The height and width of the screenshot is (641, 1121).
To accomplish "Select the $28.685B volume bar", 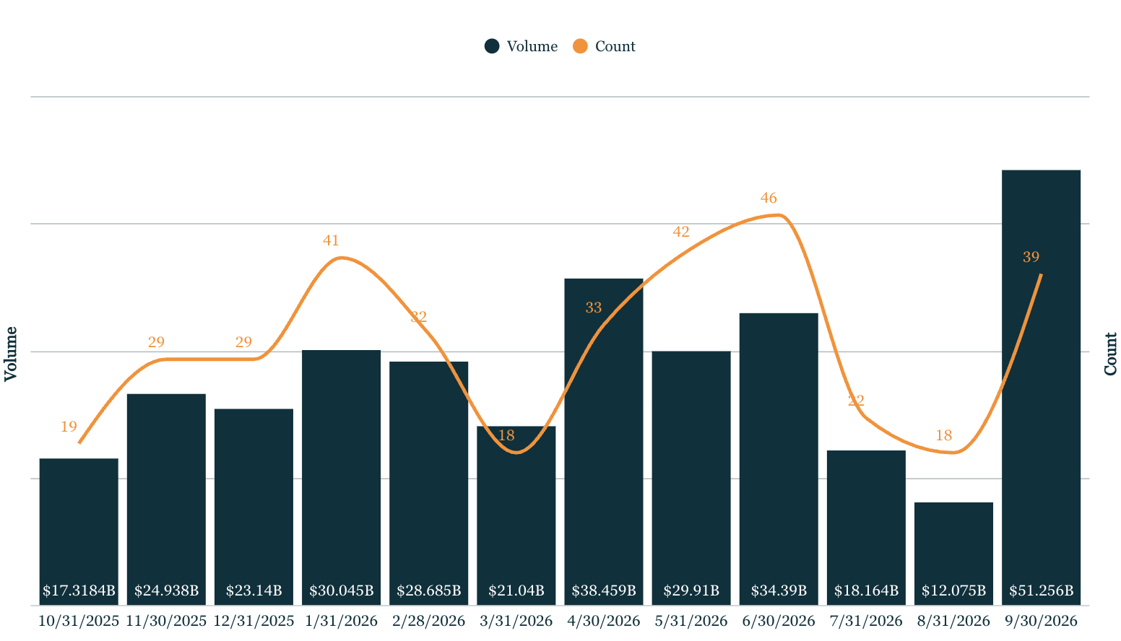I will [429, 484].
